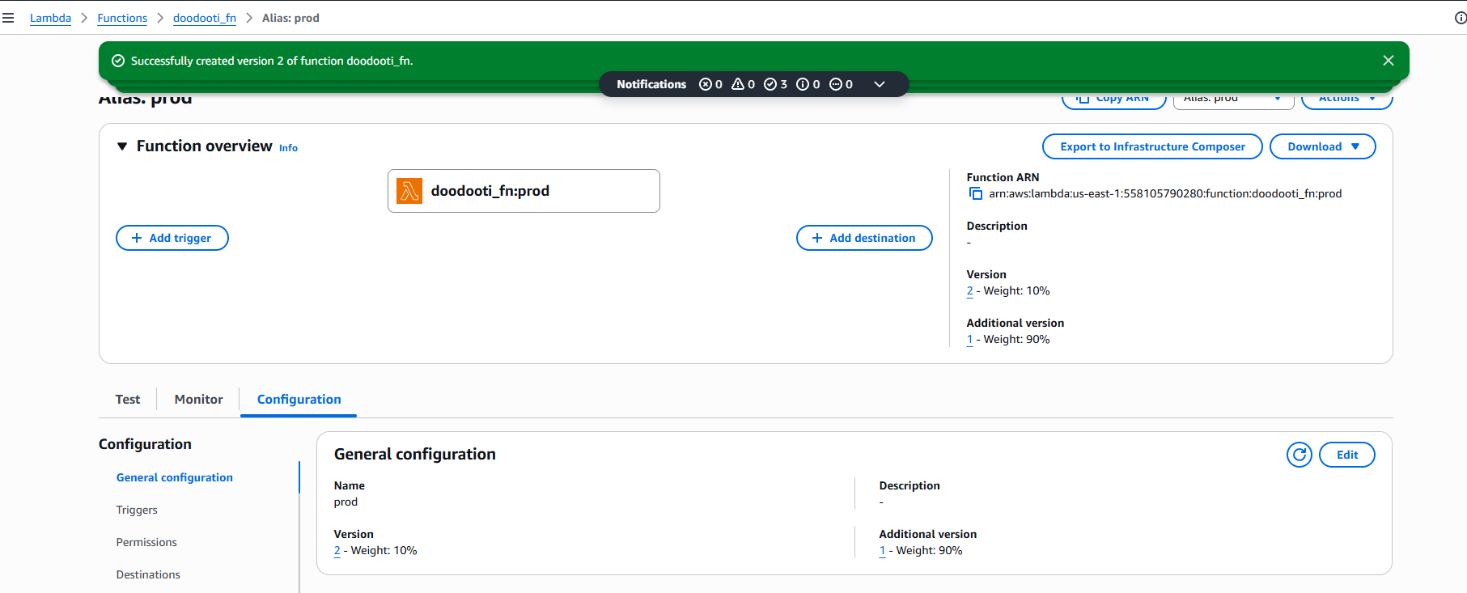Click the orange Lambda function icon

(409, 191)
